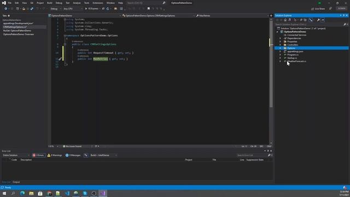
Task: Open the Build menu
Action: coord(50,3)
